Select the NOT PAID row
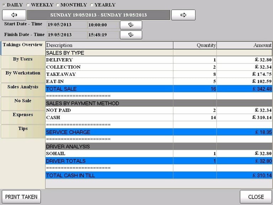The image size is (273, 205). coord(159,110)
